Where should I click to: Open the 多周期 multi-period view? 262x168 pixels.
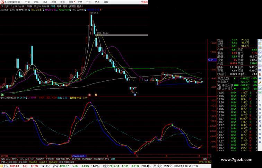tap(72, 6)
